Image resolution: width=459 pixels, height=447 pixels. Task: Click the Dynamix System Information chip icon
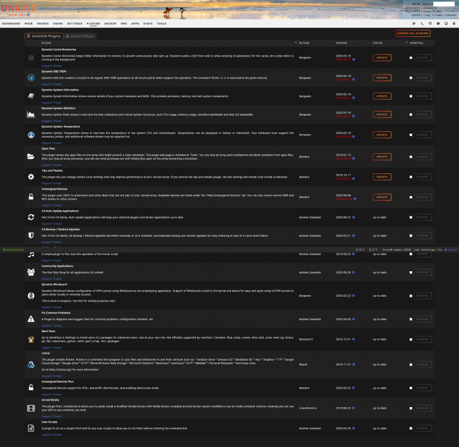(31, 96)
